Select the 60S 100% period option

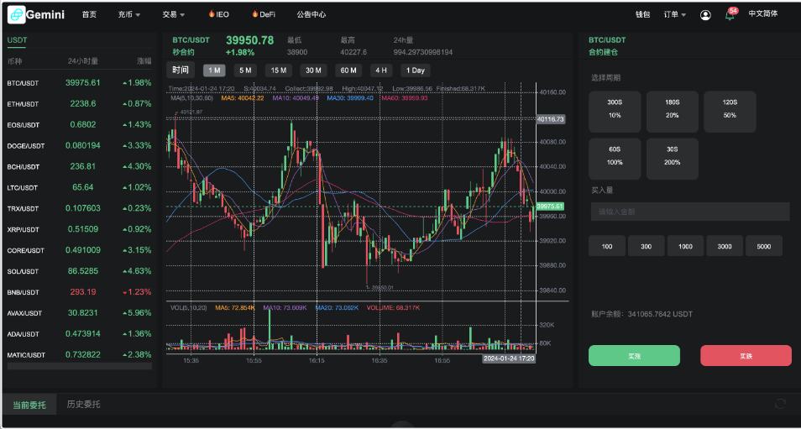tap(615, 157)
